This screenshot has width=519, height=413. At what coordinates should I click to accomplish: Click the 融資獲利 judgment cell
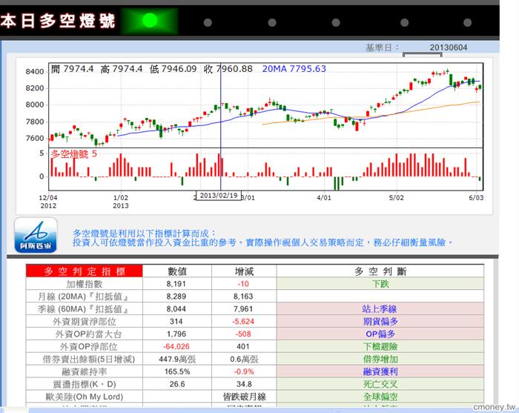pos(380,372)
